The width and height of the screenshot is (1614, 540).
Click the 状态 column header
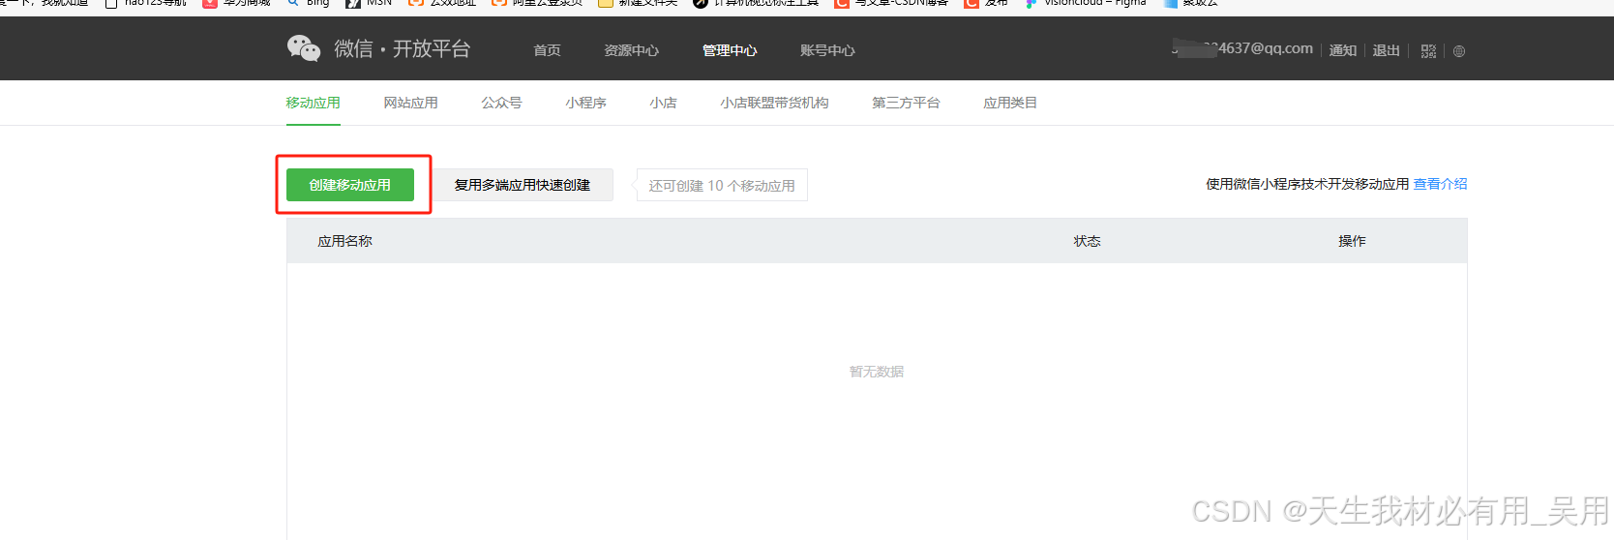1088,241
